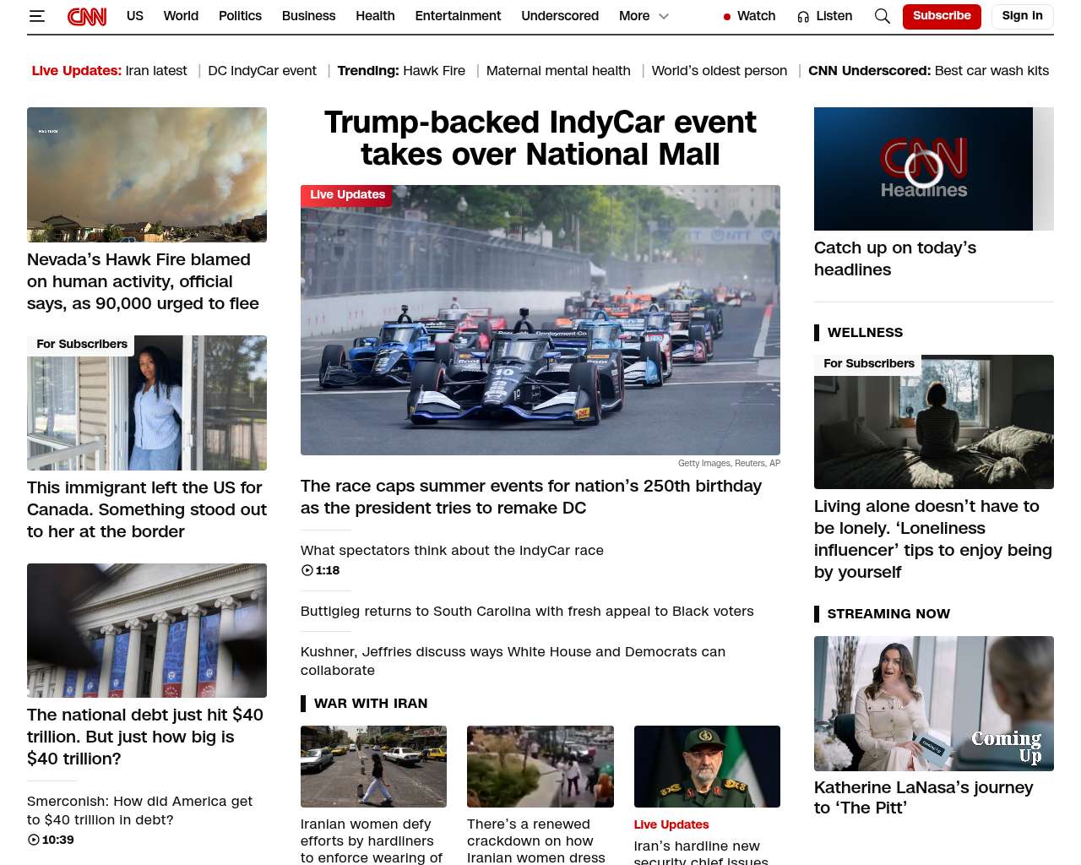Image resolution: width=1081 pixels, height=865 pixels.
Task: Click For Subscribers badge on immigrant story
Action: coord(81,345)
